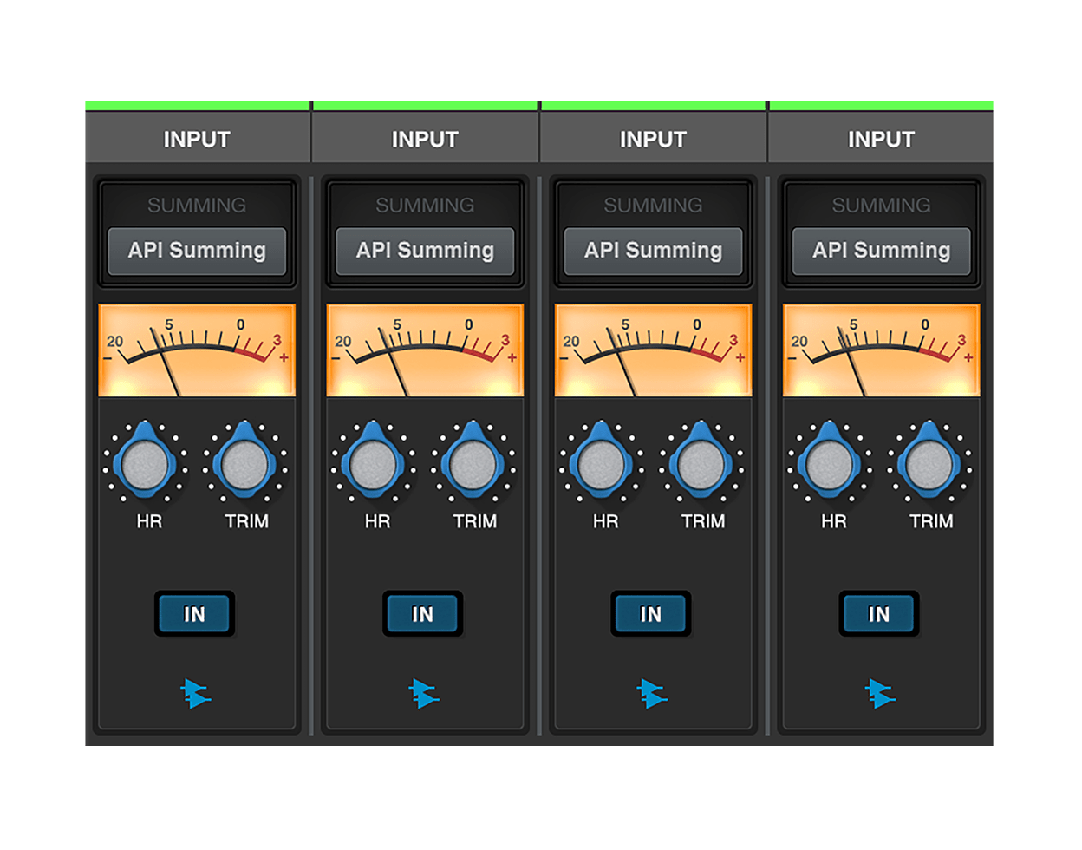Screen dimensions: 1082x850
Task: Click the third channel's blue amplifier triangle icon
Action: [x=652, y=694]
